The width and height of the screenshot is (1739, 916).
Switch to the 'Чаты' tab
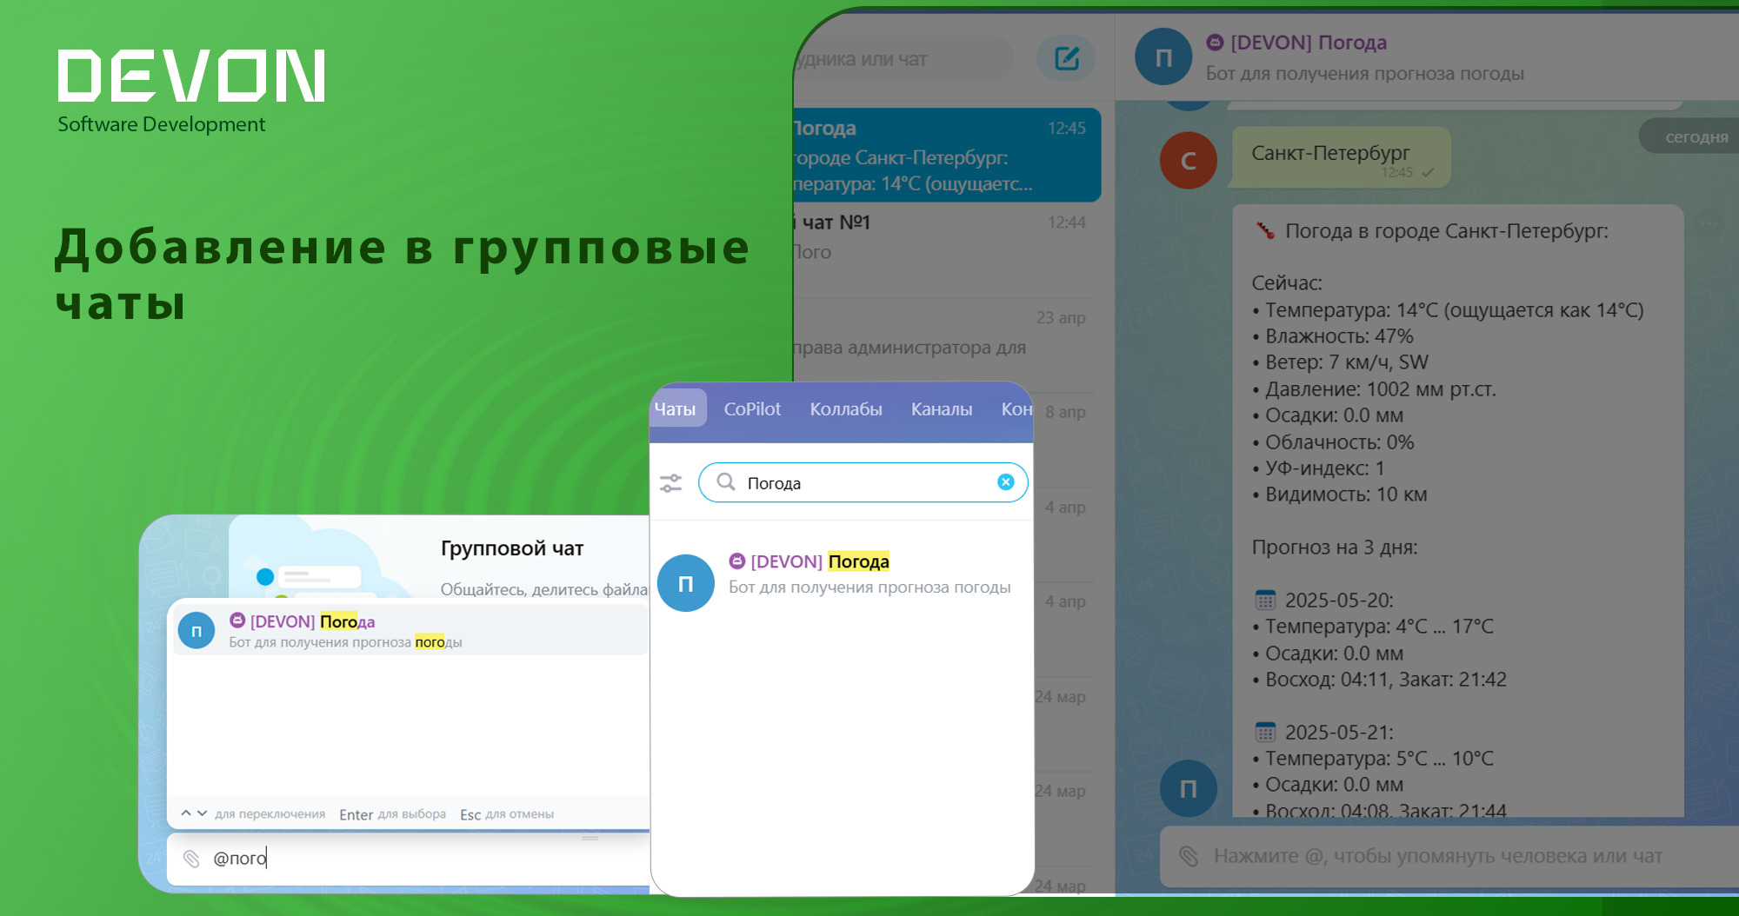(x=676, y=409)
